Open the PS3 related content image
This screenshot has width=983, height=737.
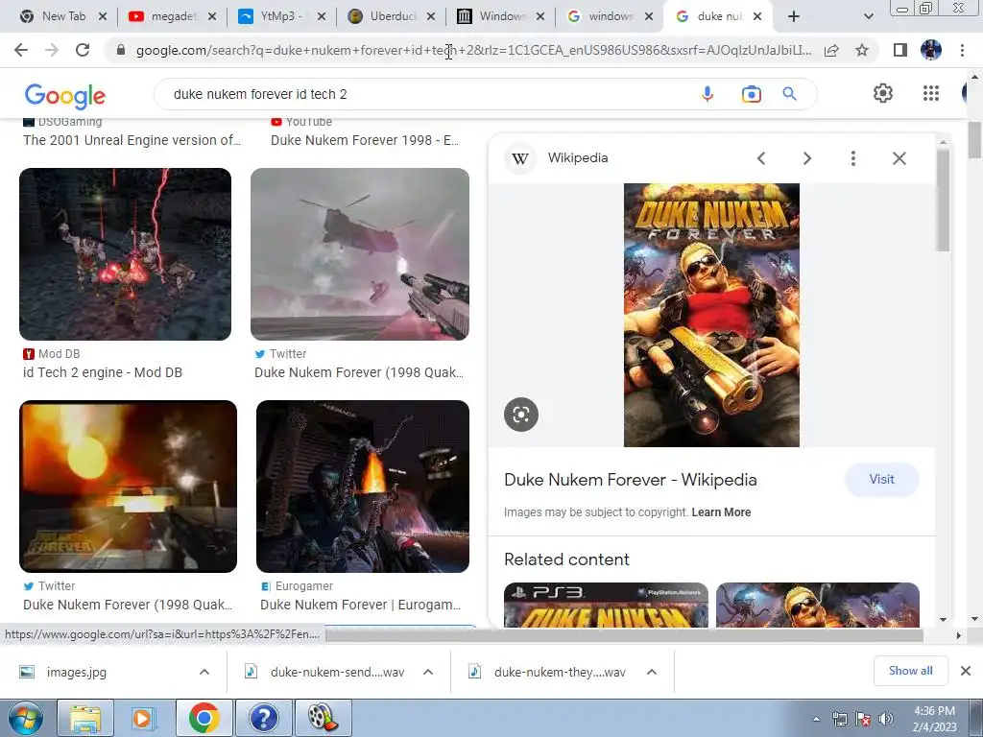pyautogui.click(x=606, y=605)
